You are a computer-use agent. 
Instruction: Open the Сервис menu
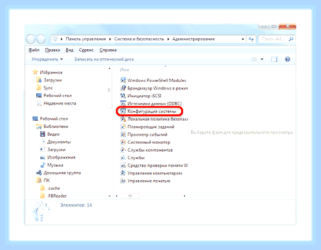(86, 50)
